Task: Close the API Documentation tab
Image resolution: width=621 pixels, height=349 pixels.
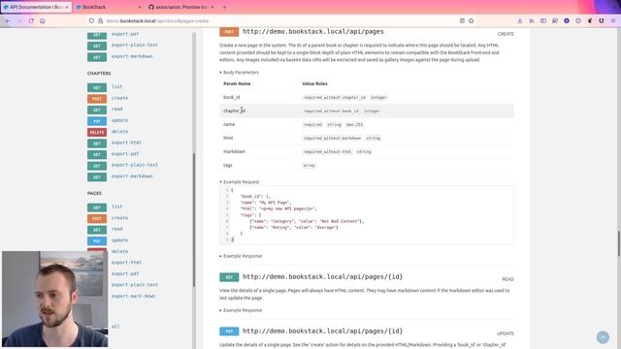Action: click(x=67, y=7)
